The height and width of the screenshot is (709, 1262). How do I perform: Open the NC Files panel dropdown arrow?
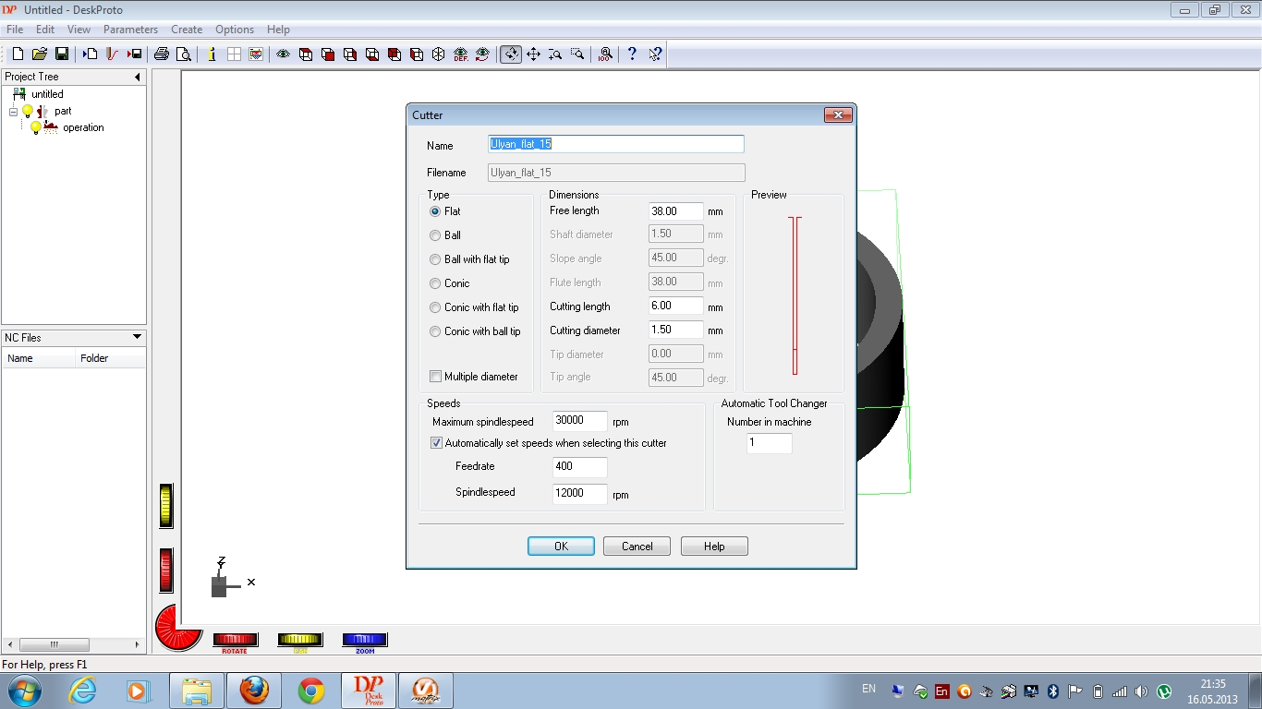(x=137, y=338)
